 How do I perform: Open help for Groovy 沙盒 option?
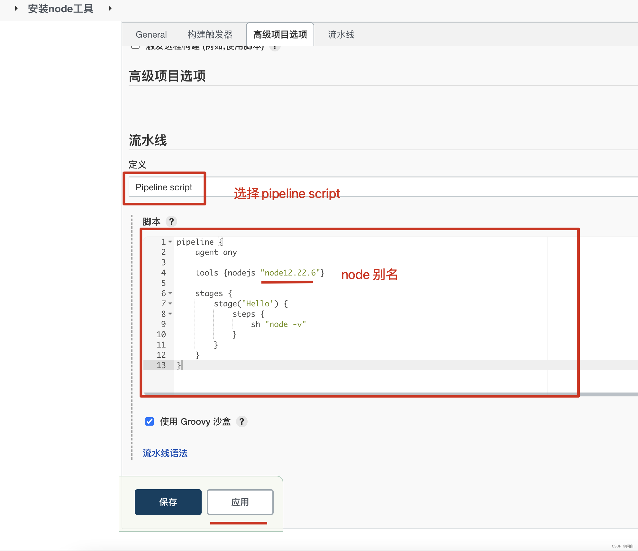(x=242, y=422)
